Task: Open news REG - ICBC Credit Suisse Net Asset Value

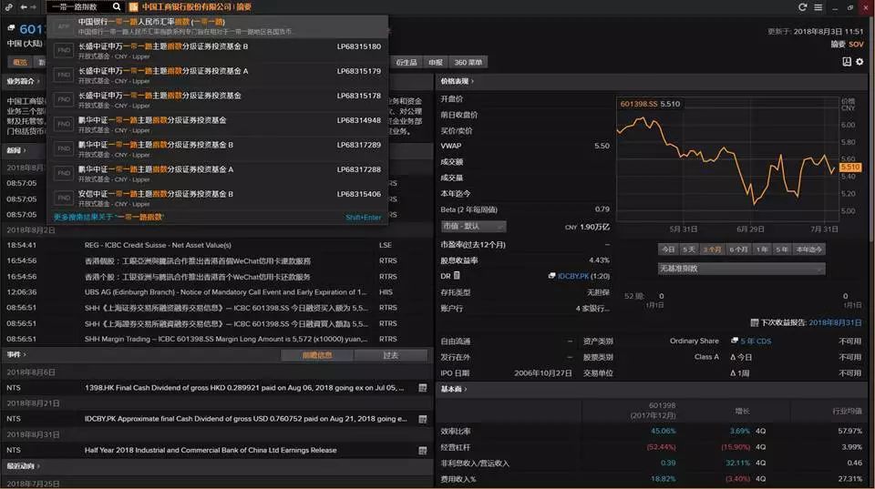Action: pyautogui.click(x=158, y=245)
